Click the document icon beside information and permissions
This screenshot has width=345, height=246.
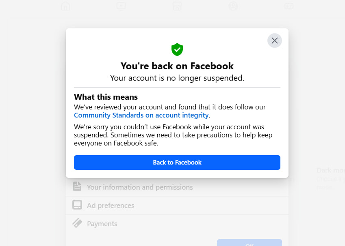click(77, 187)
